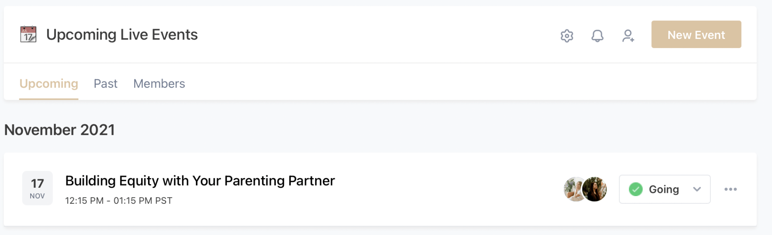The height and width of the screenshot is (235, 772).
Task: Click the New Event button
Action: [696, 34]
